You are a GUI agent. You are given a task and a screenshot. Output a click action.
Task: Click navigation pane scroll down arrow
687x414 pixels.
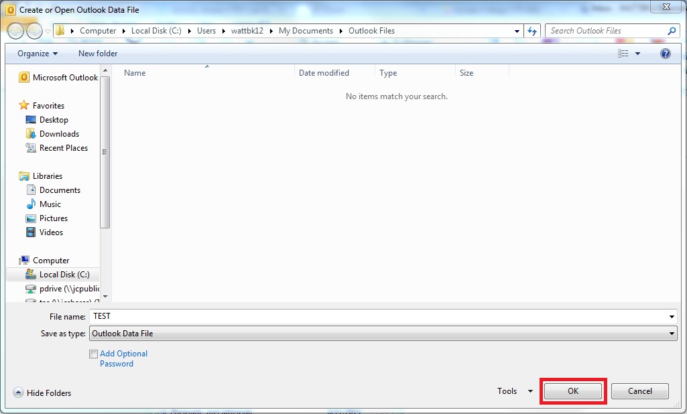tap(105, 297)
